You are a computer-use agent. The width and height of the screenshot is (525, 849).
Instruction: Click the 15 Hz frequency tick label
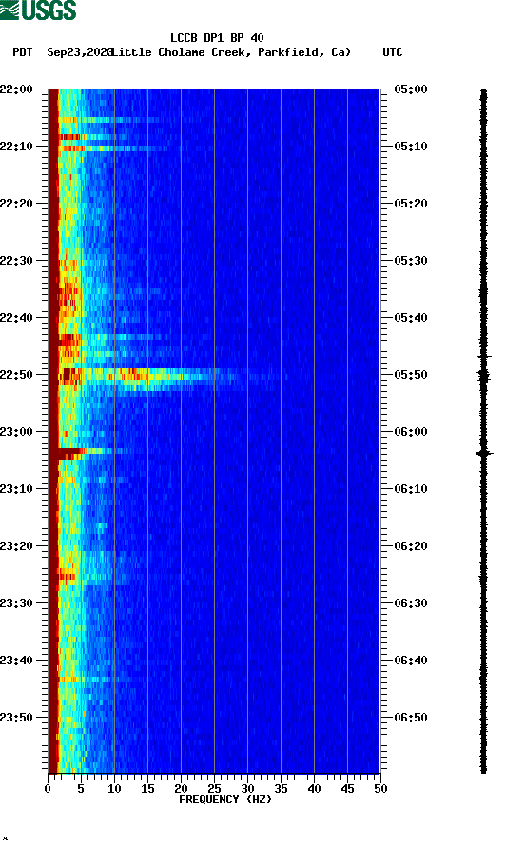(x=147, y=789)
